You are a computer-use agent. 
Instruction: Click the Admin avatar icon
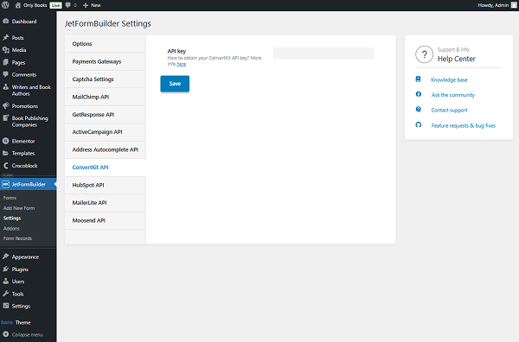pyautogui.click(x=514, y=5)
